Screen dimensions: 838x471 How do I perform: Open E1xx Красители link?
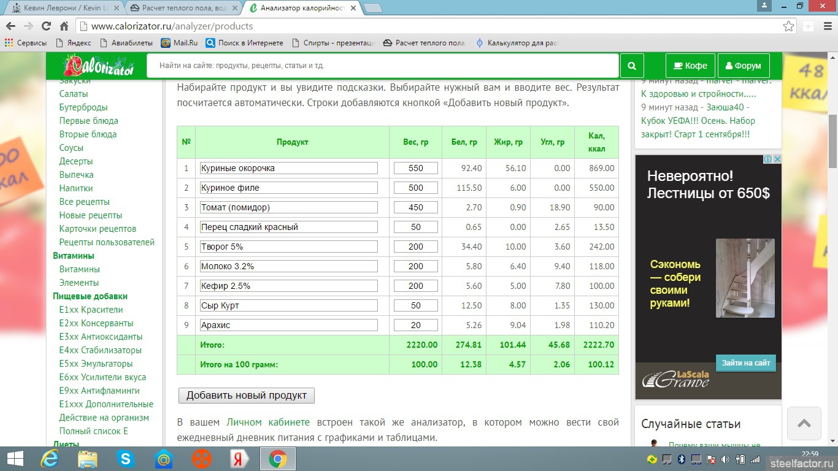pyautogui.click(x=91, y=310)
